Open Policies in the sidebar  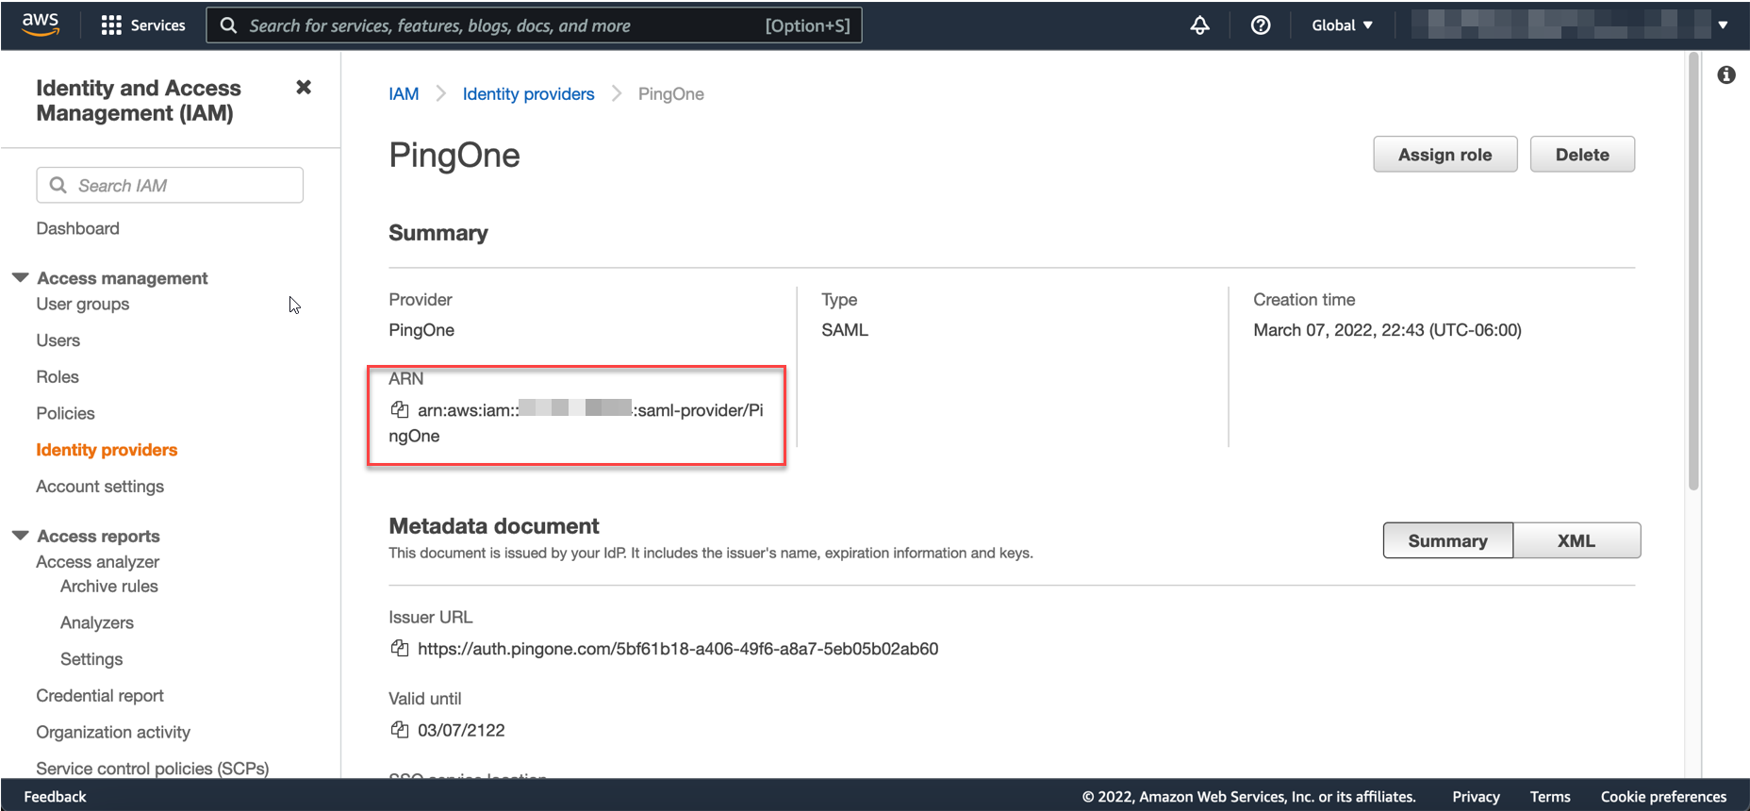pyautogui.click(x=65, y=413)
